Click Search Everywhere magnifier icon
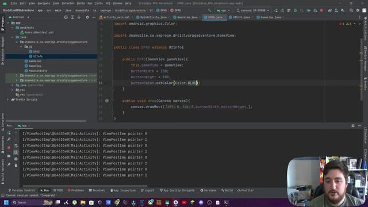368x207 pixels. point(351,10)
